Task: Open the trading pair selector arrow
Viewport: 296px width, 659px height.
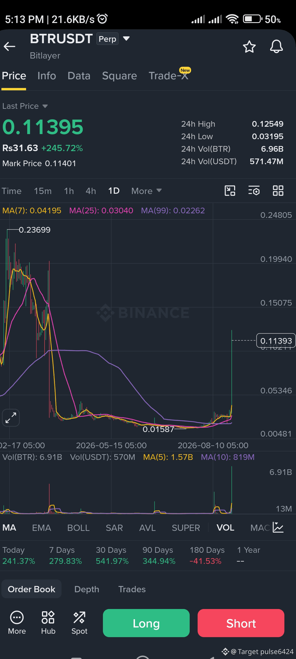Action: (126, 39)
